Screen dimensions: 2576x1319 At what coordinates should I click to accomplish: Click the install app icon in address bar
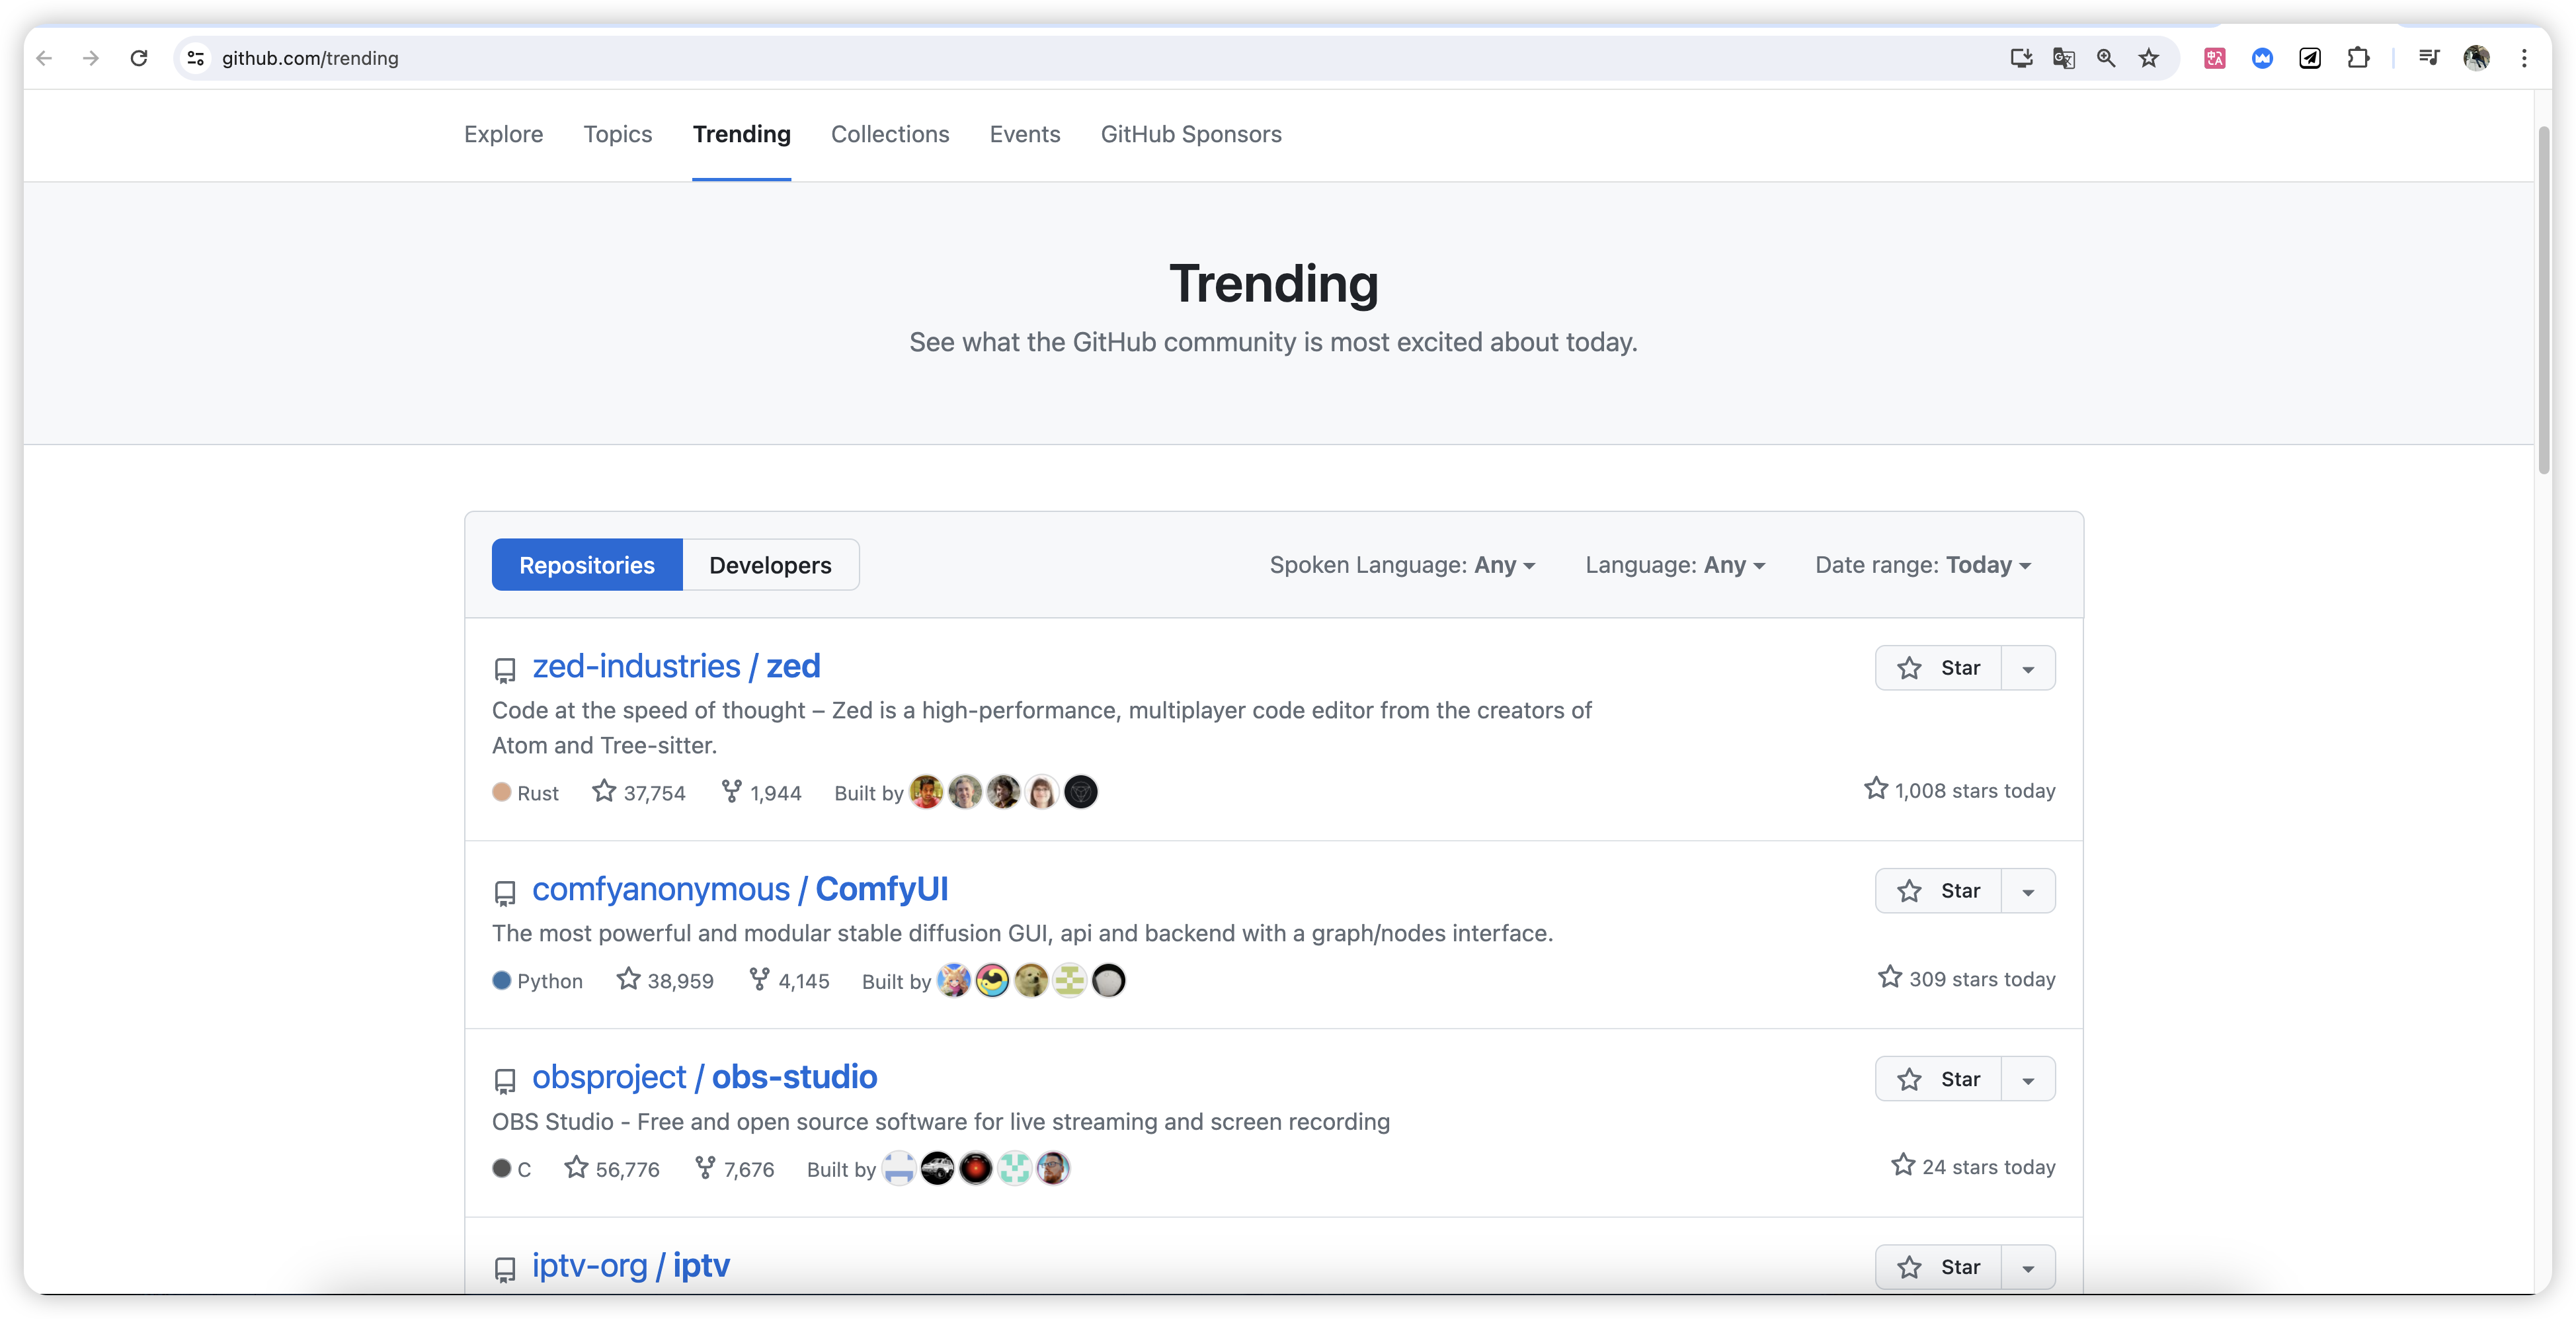click(2021, 58)
